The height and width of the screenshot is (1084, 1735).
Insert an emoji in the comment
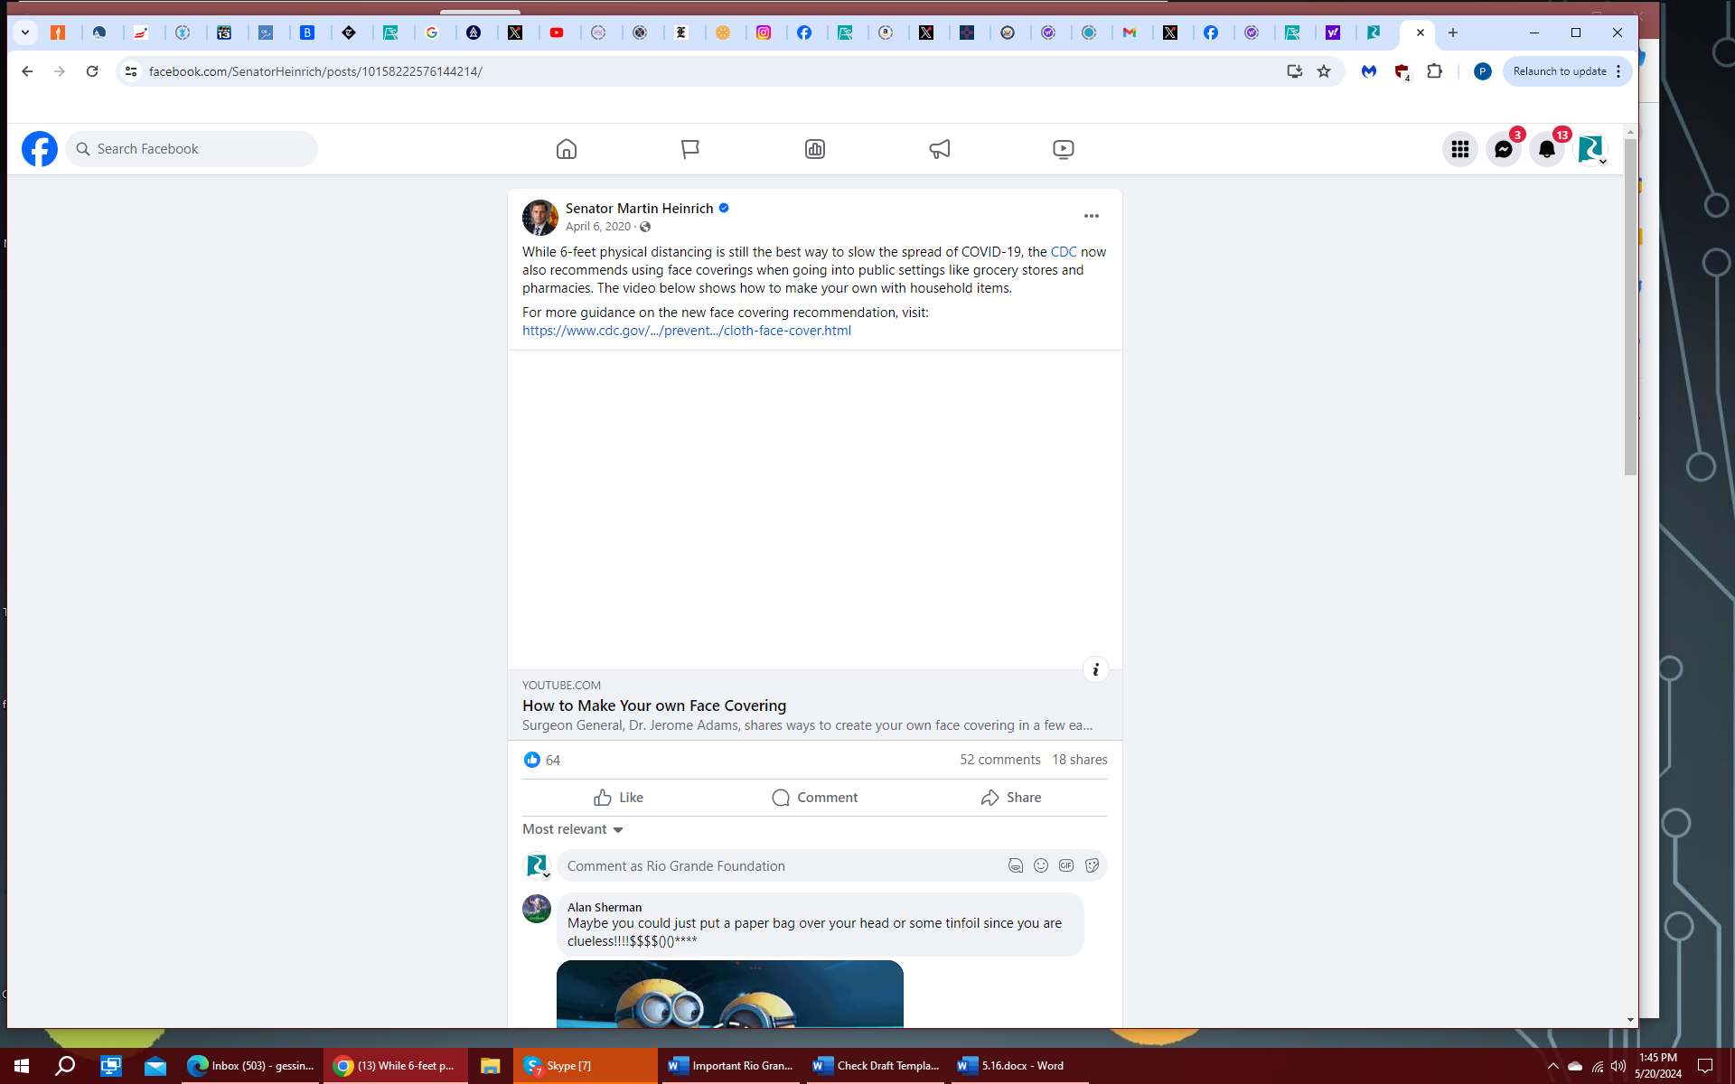point(1041,865)
